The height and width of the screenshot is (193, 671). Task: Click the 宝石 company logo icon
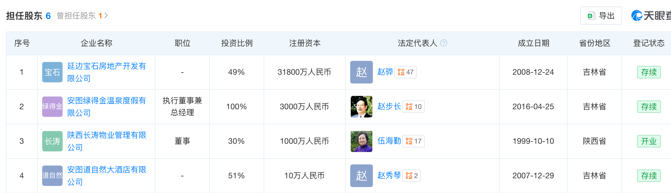coord(52,72)
